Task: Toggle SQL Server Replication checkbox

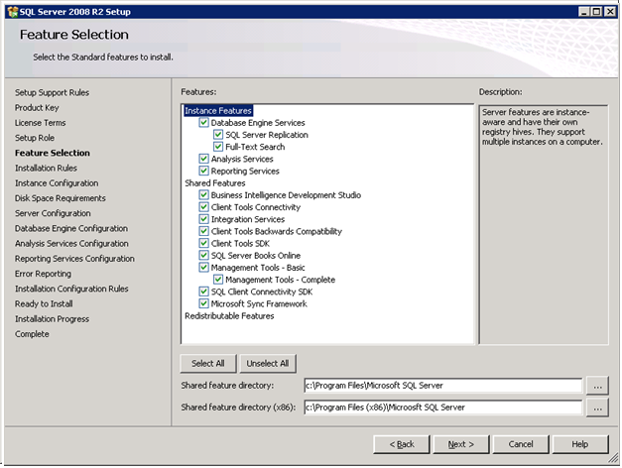Action: tap(218, 135)
